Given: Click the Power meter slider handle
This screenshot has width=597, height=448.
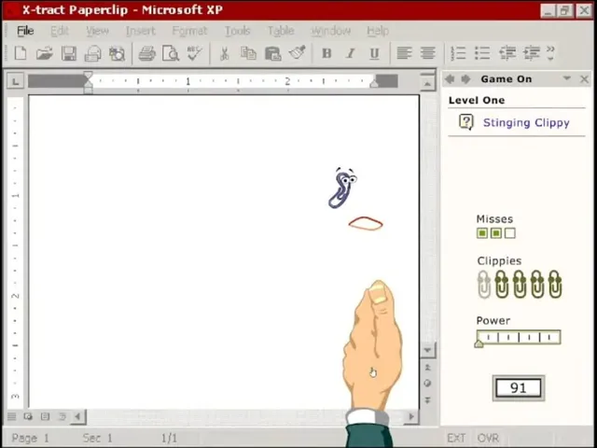Looking at the screenshot, I should 479,343.
